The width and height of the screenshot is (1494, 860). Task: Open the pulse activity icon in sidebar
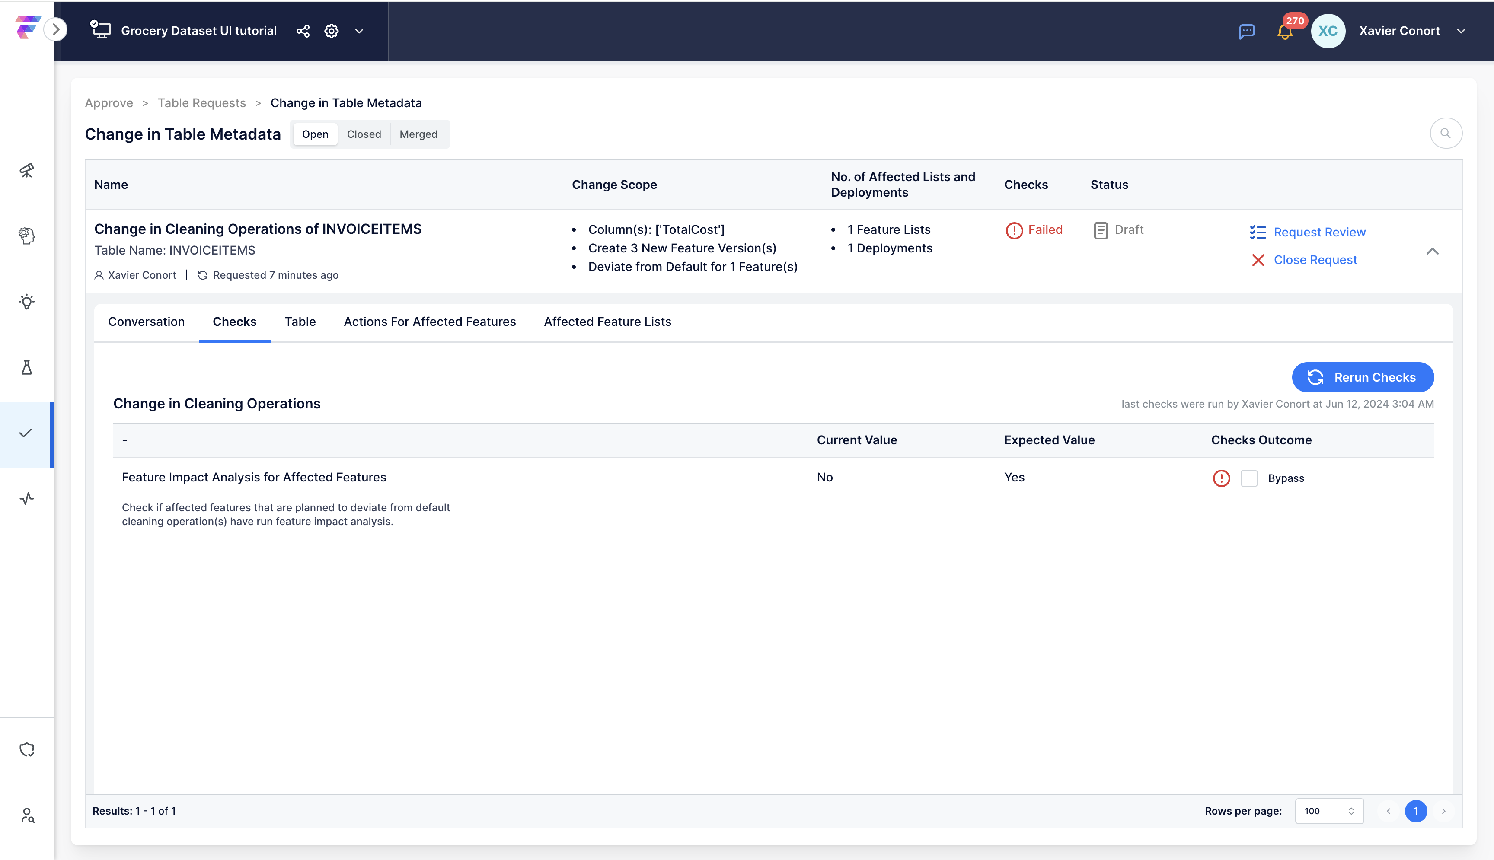point(26,499)
